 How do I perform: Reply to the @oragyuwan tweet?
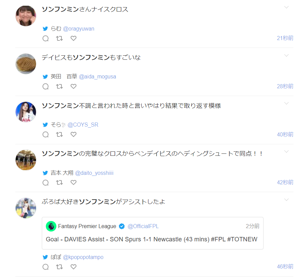pyautogui.click(x=46, y=38)
